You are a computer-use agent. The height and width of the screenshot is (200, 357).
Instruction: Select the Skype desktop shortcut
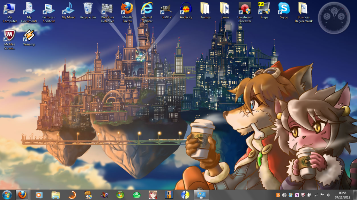coord(284,10)
